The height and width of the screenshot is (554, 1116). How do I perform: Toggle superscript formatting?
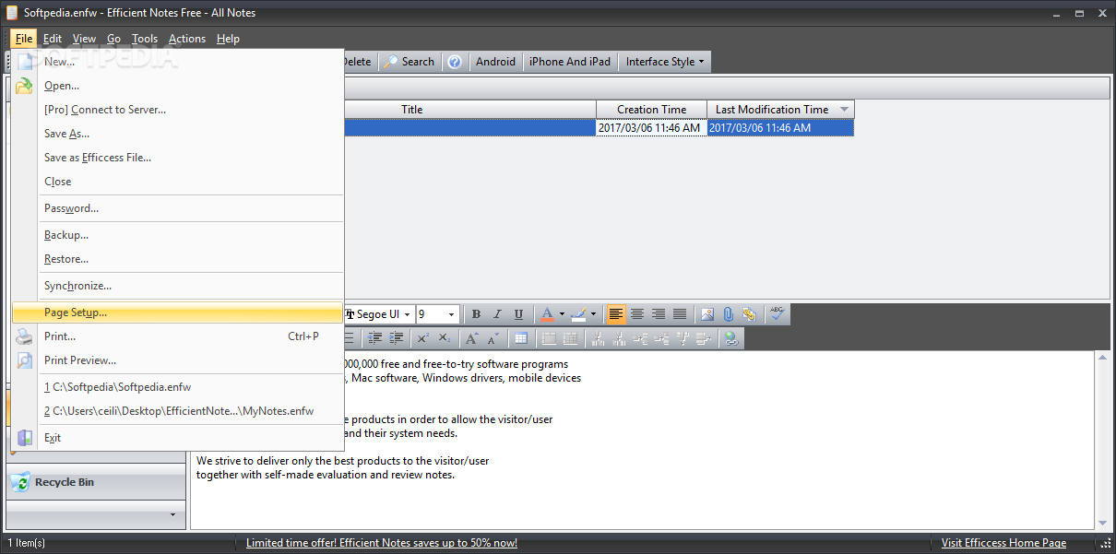click(x=423, y=338)
